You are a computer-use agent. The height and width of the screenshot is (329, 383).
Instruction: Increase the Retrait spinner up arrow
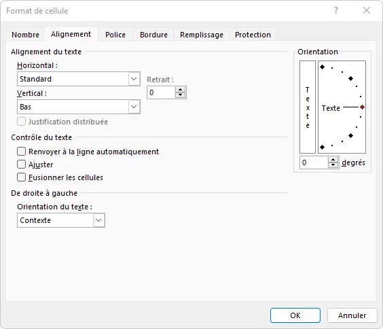180,90
